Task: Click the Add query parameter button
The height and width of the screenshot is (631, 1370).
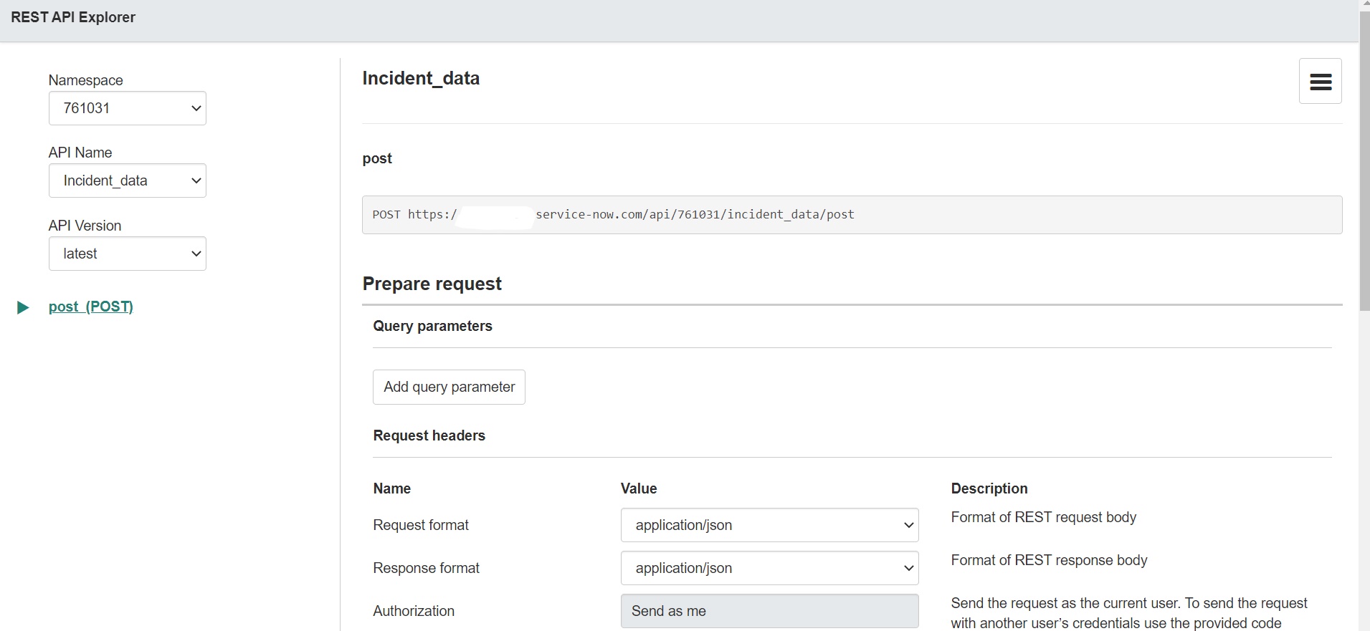Action: (x=449, y=387)
